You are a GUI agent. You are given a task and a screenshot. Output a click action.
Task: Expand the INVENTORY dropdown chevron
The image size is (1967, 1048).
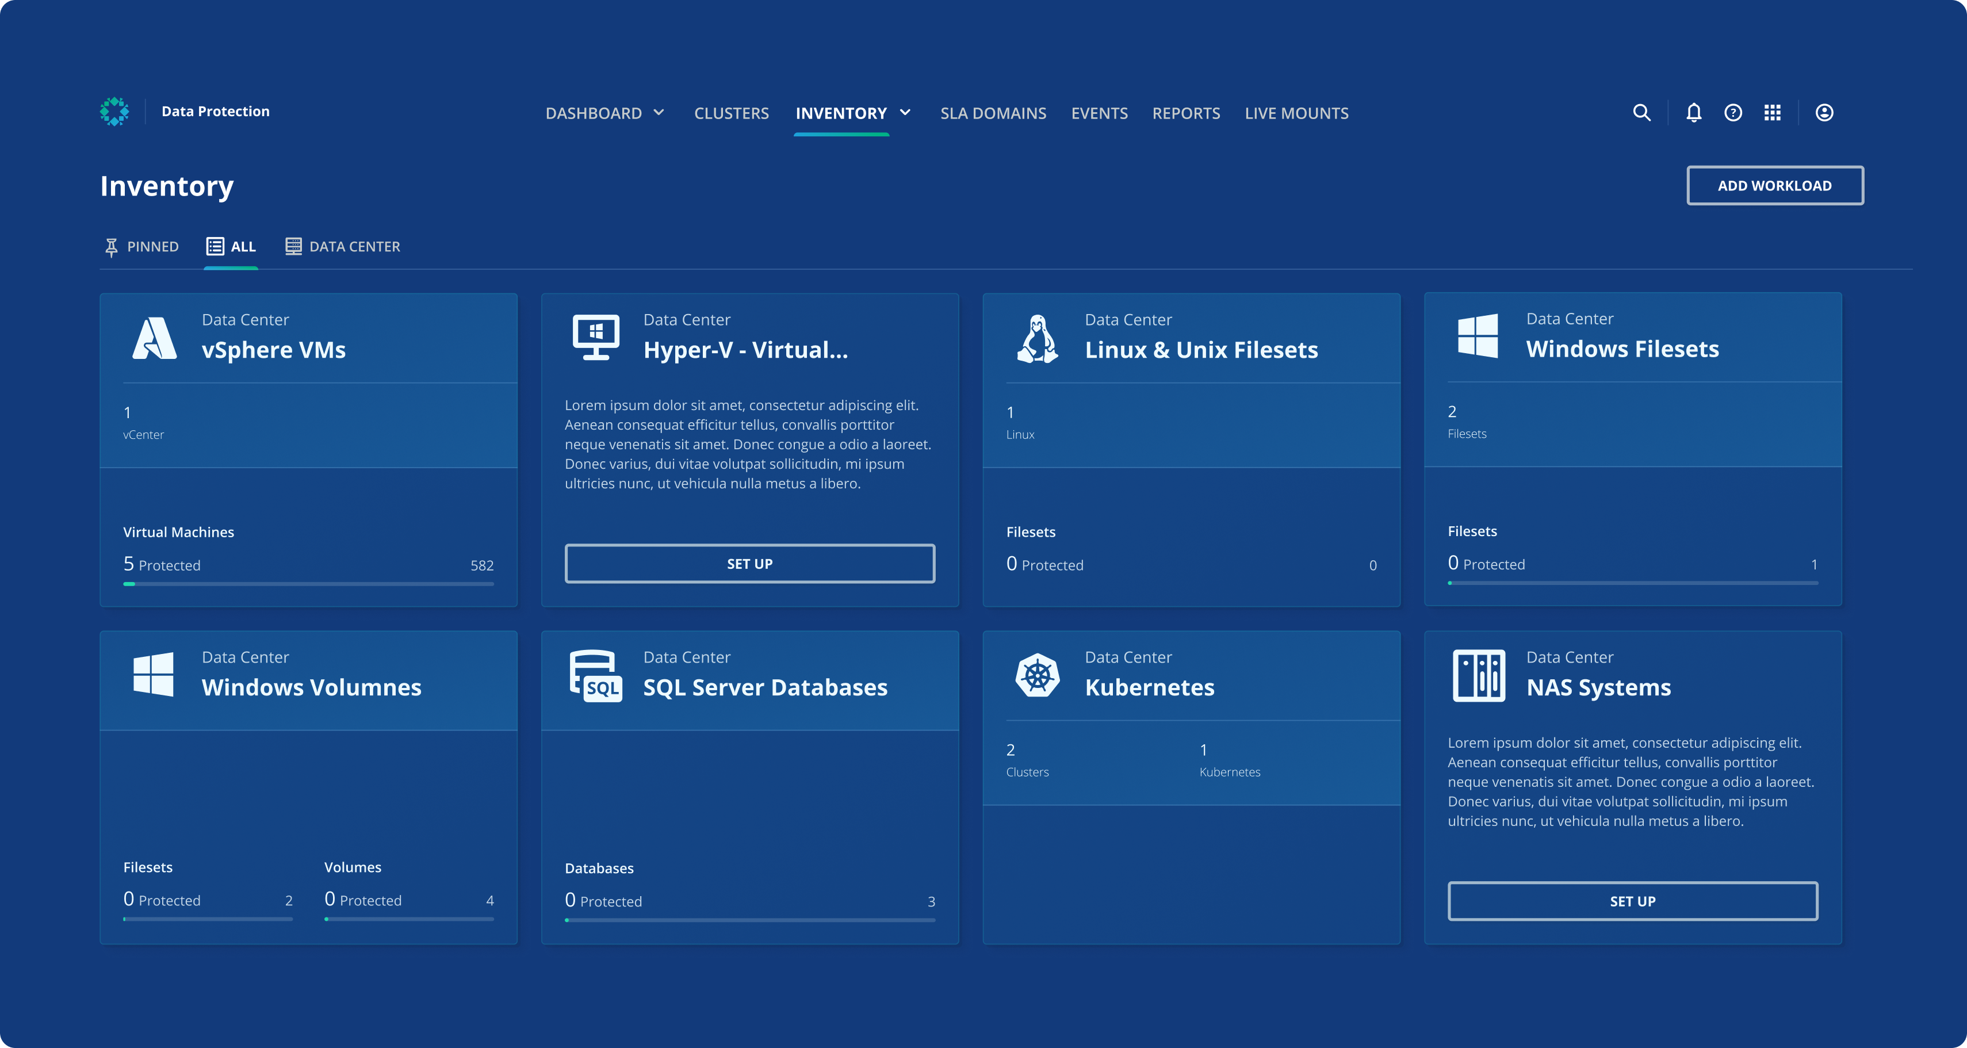tap(905, 112)
